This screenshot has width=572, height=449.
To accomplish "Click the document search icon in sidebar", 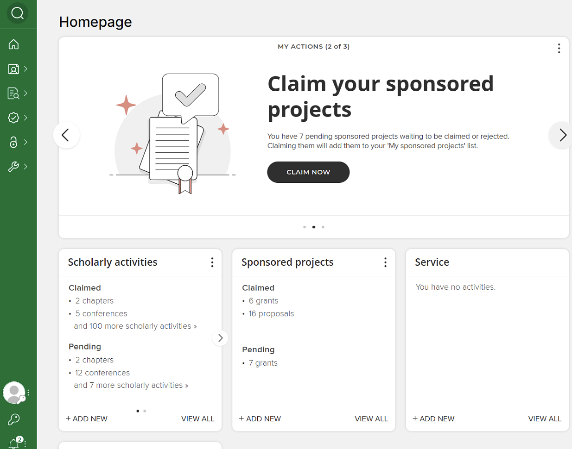I will (x=14, y=94).
